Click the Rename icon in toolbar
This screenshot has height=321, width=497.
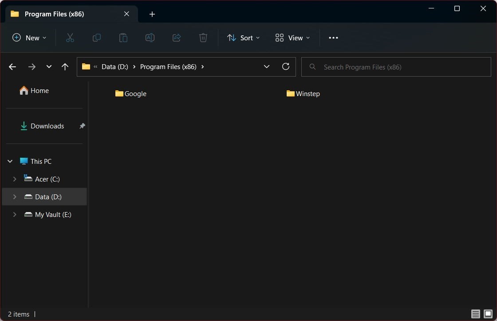[150, 38]
